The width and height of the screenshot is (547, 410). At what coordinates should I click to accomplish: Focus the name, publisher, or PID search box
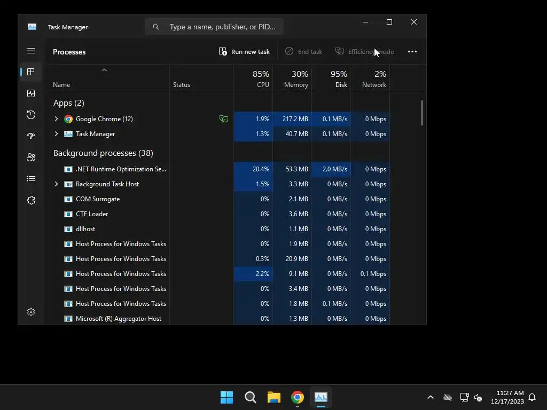point(214,27)
